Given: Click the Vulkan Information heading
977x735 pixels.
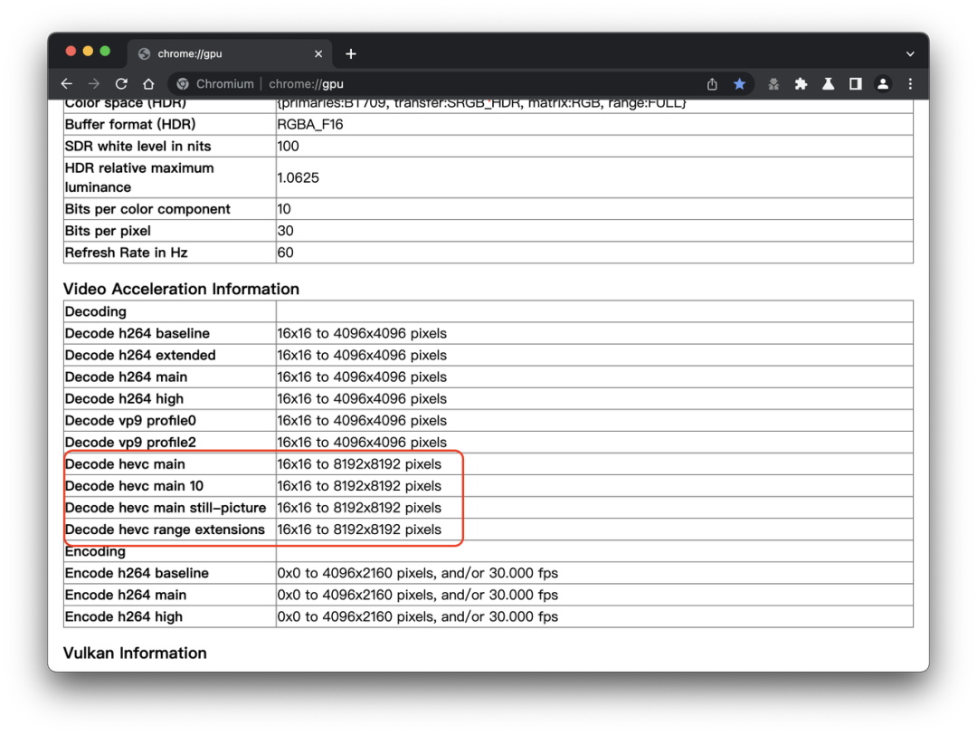Looking at the screenshot, I should [135, 653].
